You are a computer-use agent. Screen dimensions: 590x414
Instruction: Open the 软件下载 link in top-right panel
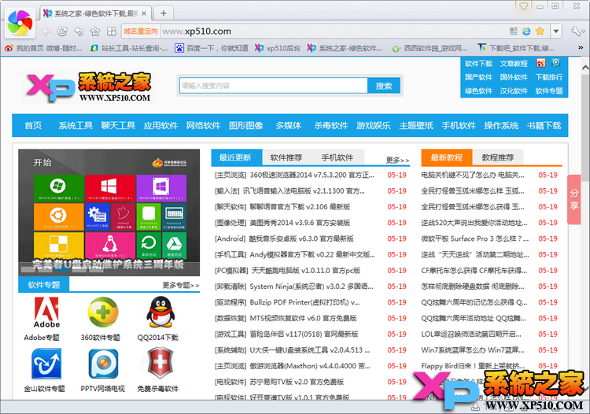[x=478, y=63]
